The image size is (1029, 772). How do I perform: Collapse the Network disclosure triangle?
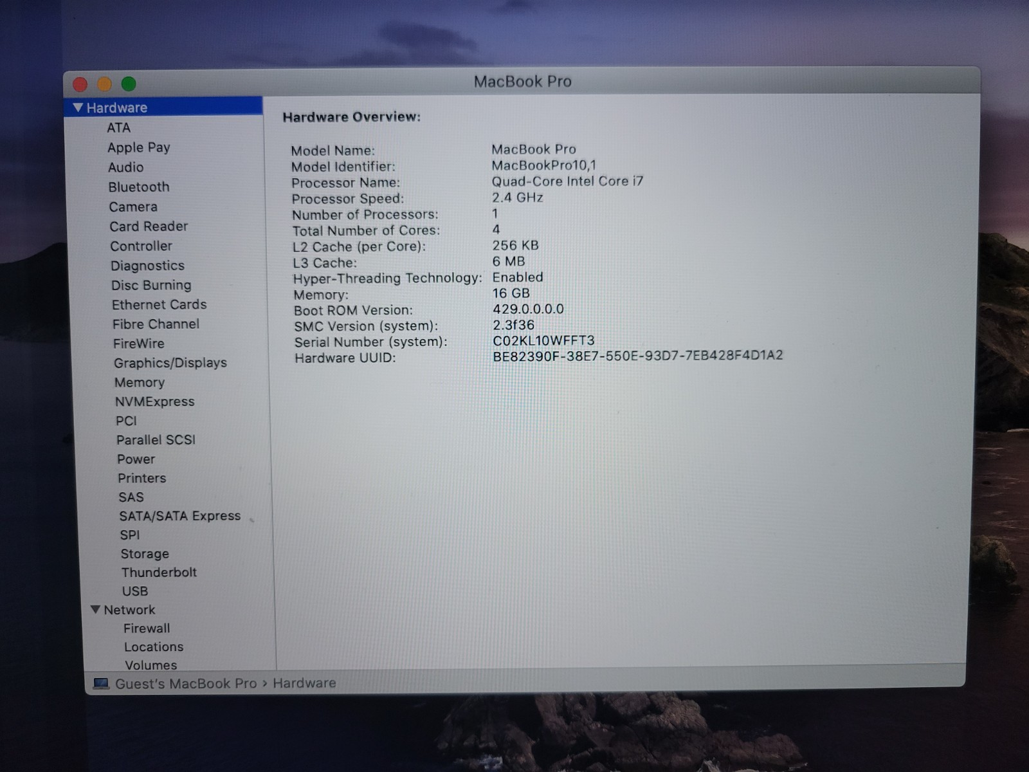(96, 609)
